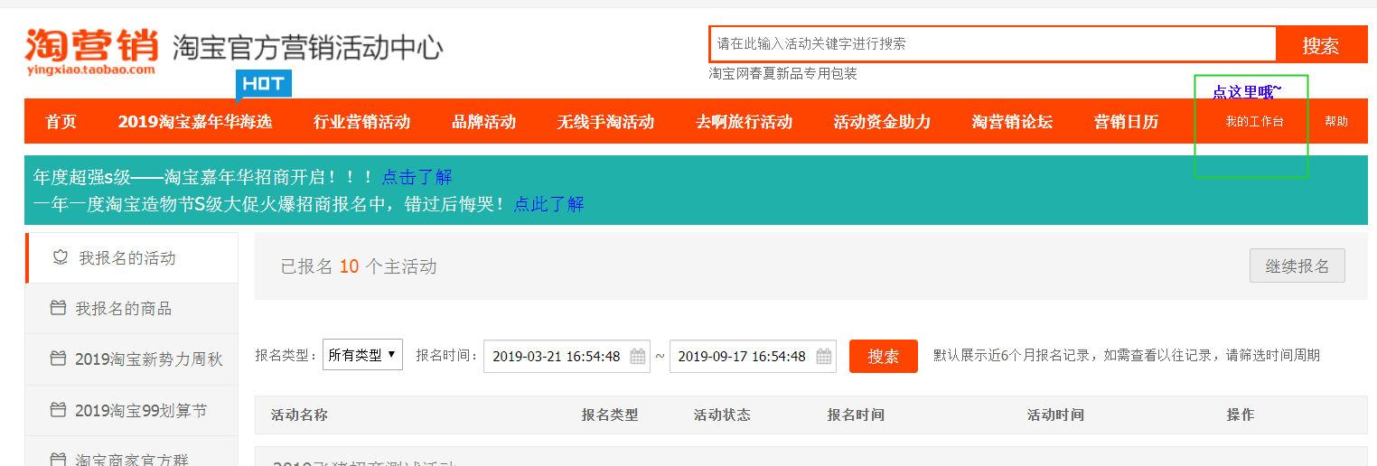Click 淘宝网春夏新品专用包装 suggestion link
This screenshot has height=466, width=1377.
click(x=782, y=73)
